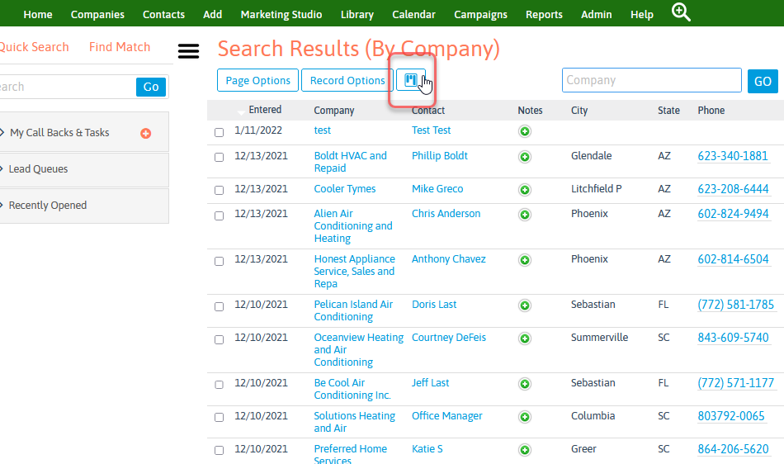Open the Library menu
784x464 pixels.
357,15
